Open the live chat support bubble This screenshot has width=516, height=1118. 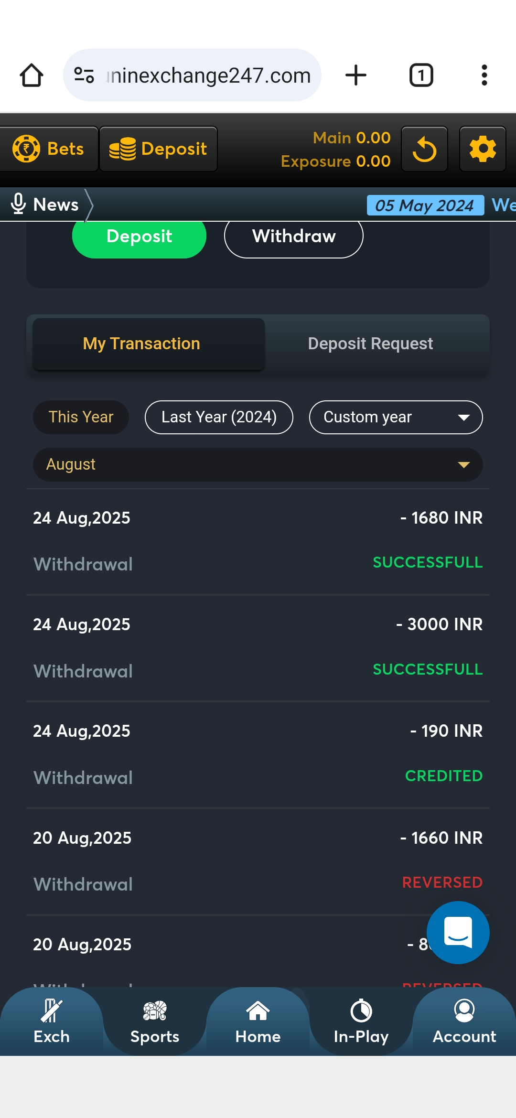coord(458,933)
